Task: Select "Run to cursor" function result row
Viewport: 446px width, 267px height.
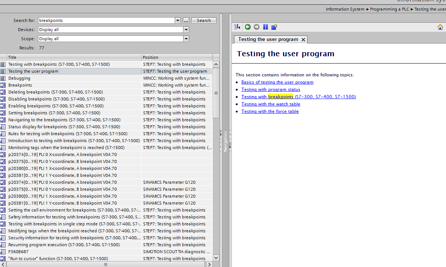Action: point(106,259)
